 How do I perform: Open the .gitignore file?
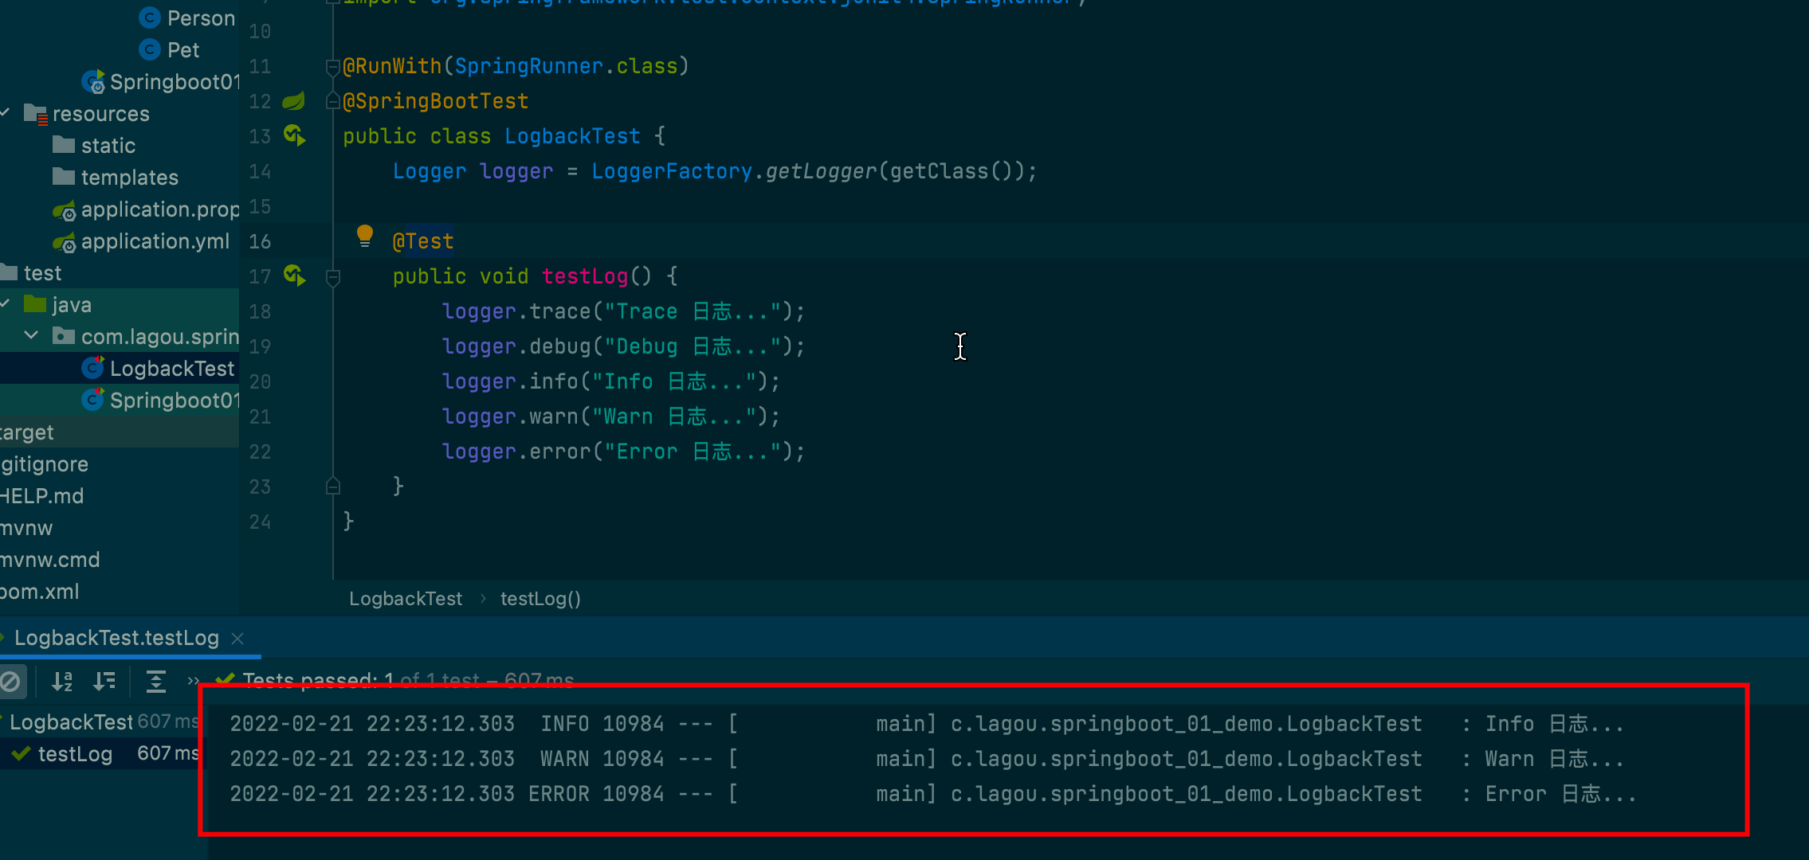(x=45, y=464)
